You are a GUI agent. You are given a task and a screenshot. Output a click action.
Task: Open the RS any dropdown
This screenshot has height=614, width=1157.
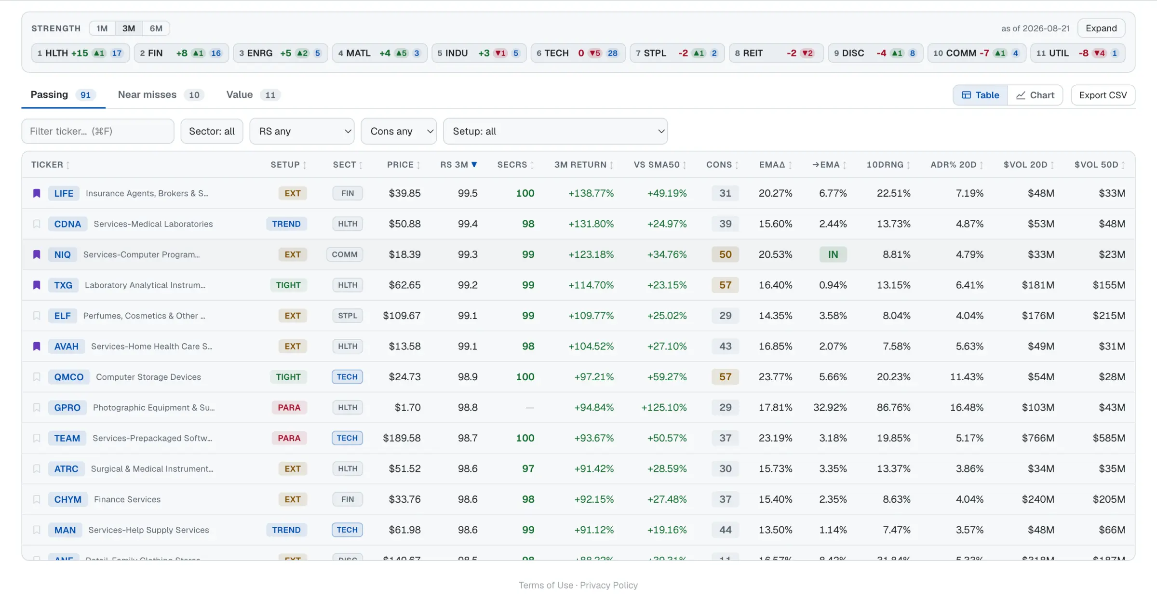[x=302, y=131]
